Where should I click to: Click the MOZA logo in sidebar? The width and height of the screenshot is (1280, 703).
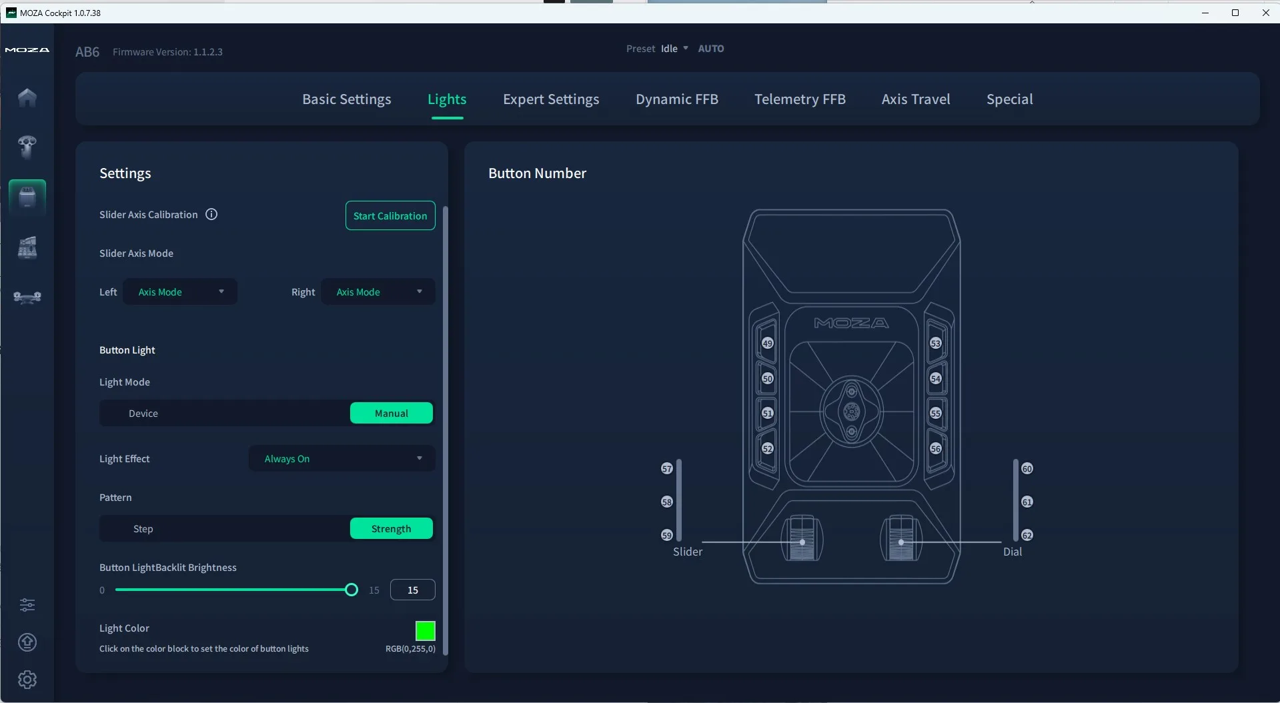pos(27,50)
